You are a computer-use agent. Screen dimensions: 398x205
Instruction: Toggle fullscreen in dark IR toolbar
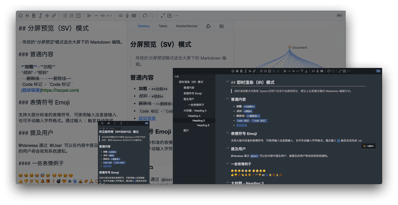340,71
